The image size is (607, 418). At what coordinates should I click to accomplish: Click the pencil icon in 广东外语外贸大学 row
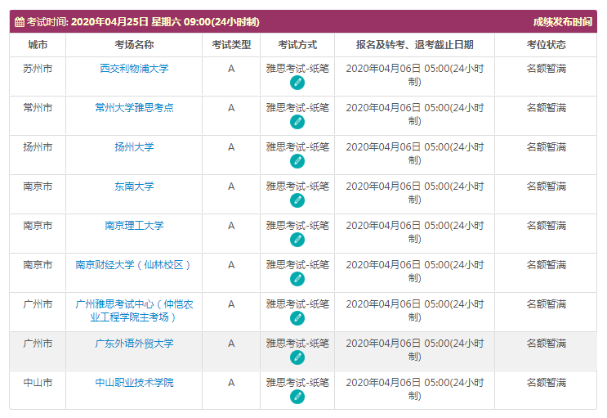[x=297, y=357]
